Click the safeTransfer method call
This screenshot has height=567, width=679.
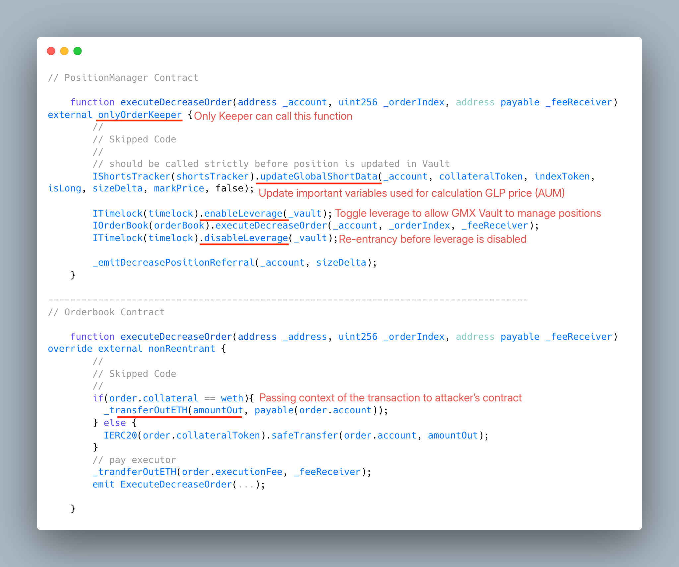coord(304,435)
